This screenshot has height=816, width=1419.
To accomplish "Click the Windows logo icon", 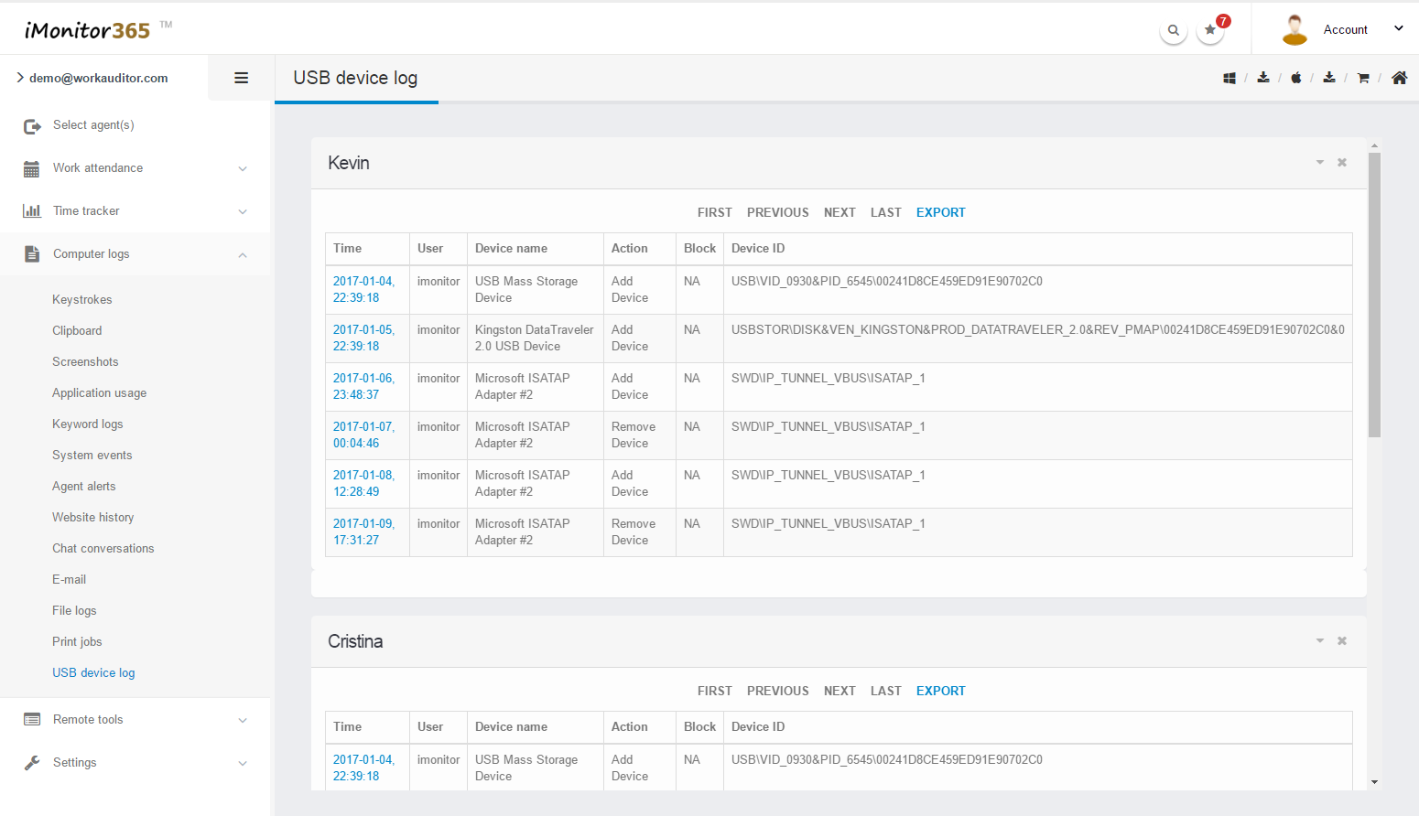I will tap(1229, 79).
